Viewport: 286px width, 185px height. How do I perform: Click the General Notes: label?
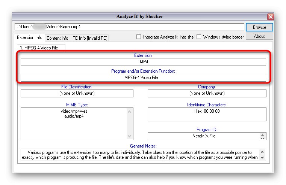click(x=143, y=146)
